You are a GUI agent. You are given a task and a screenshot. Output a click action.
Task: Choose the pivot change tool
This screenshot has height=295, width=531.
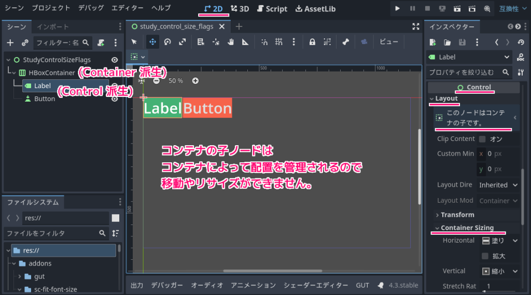(216, 42)
